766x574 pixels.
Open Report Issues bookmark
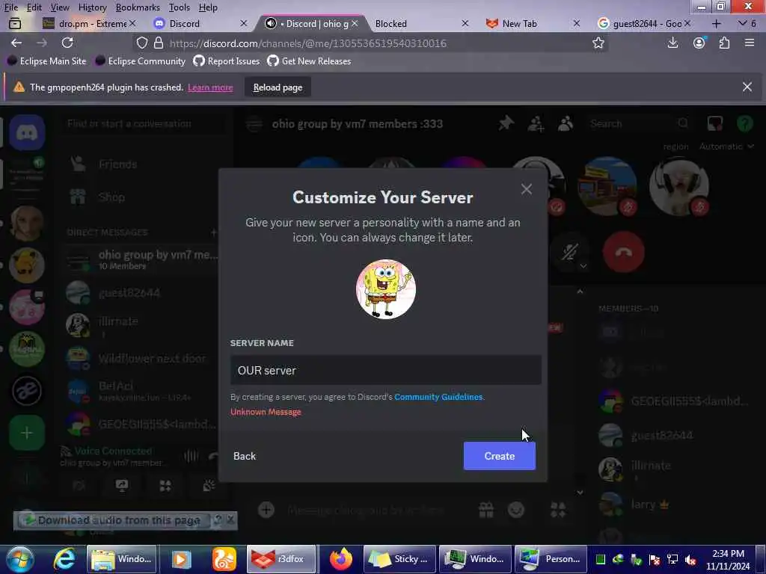(x=227, y=61)
